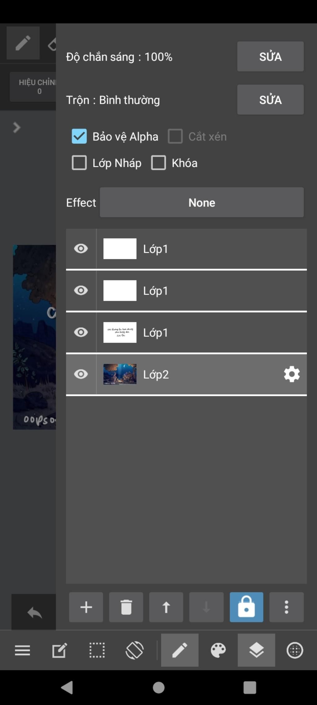Move layer up with the arrow icon
The height and width of the screenshot is (705, 317).
tap(166, 607)
